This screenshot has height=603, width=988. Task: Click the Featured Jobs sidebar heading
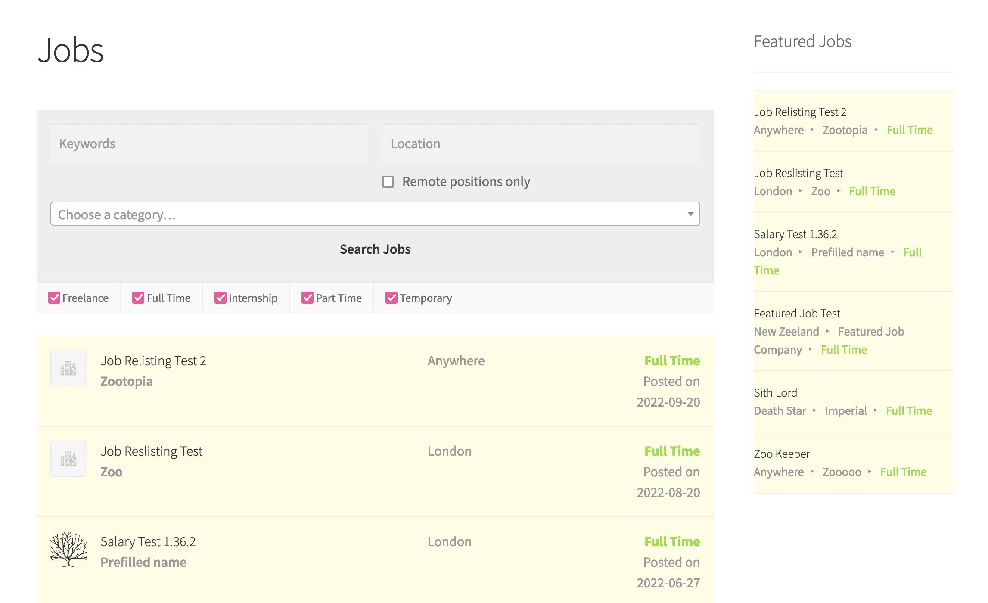point(802,42)
